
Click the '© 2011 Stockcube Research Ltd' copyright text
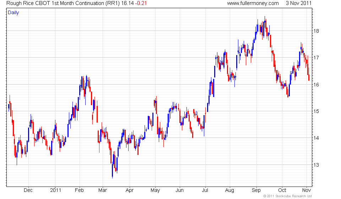click(x=287, y=196)
